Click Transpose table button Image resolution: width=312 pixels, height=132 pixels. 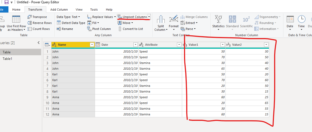pyautogui.click(x=37, y=17)
